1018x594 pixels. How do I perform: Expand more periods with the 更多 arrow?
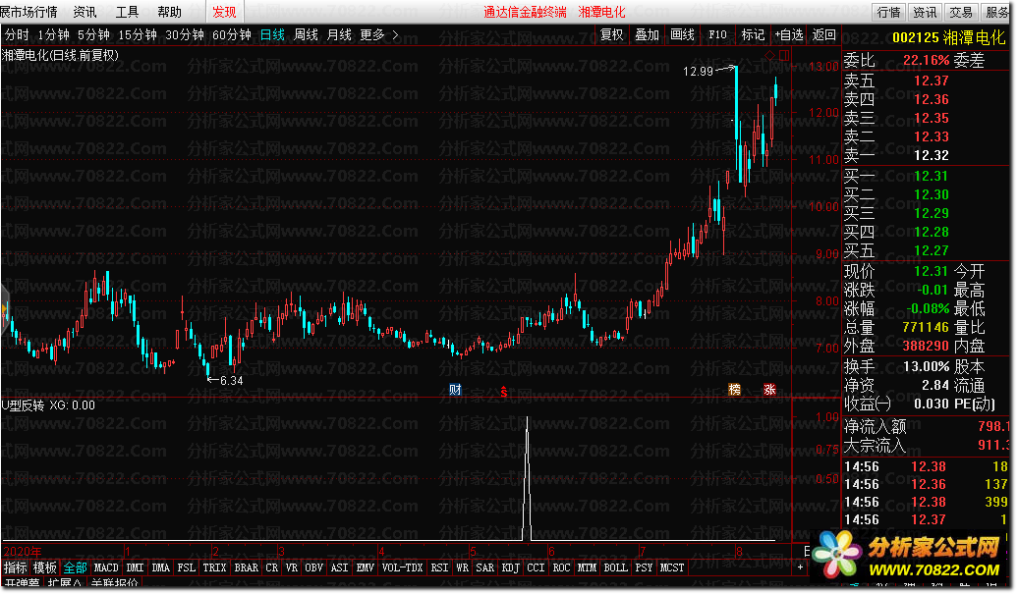coord(395,35)
